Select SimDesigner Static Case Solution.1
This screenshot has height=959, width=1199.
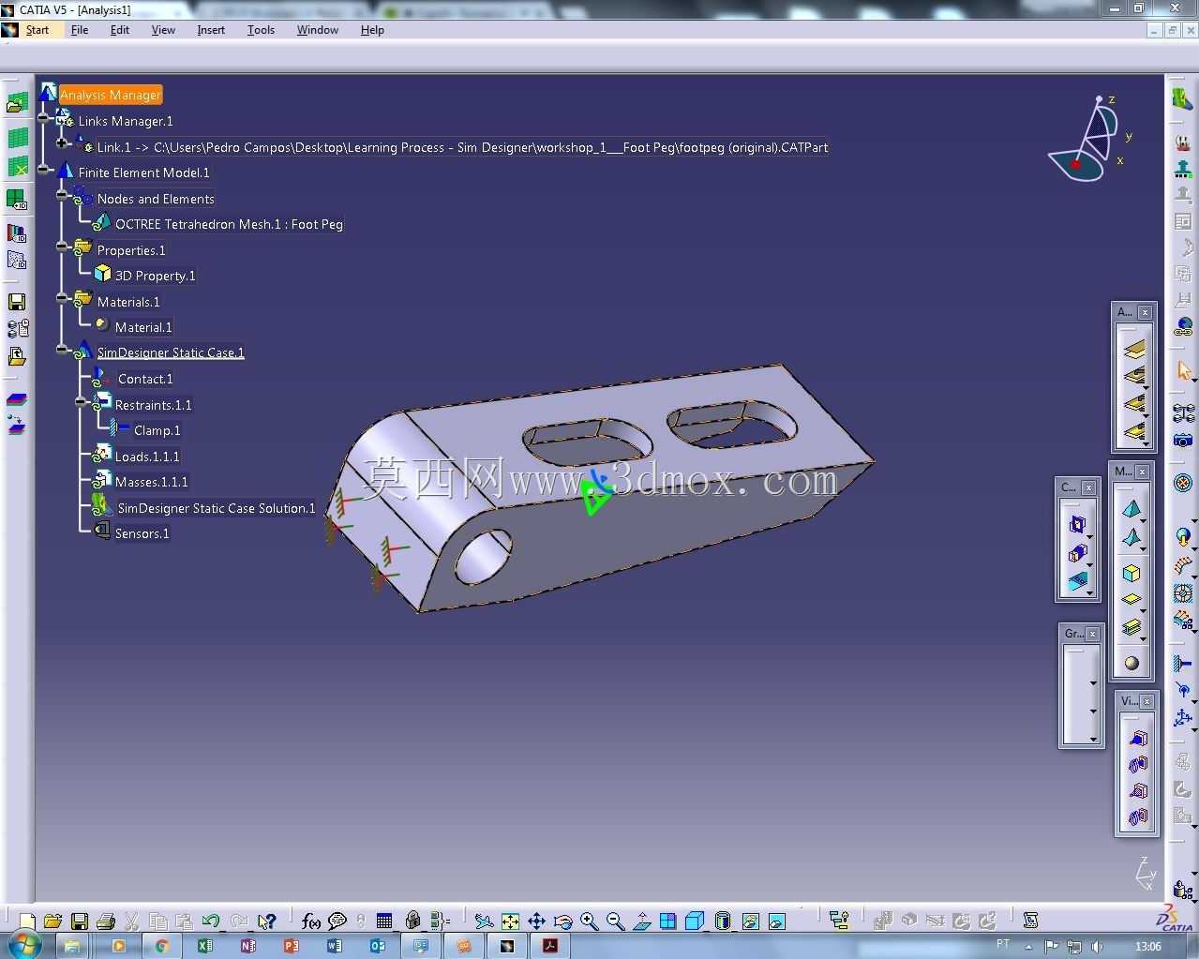click(x=217, y=508)
